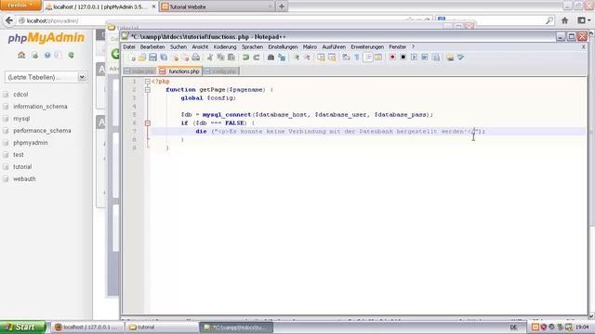Select the phpmyadmin database in sidebar
This screenshot has width=595, height=334.
pyautogui.click(x=31, y=143)
